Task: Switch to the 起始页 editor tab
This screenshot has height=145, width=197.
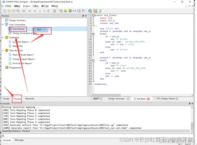Action: 96,99
